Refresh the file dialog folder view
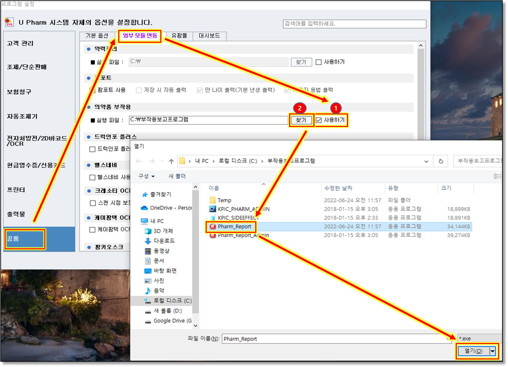This screenshot has width=508, height=367. click(x=441, y=161)
